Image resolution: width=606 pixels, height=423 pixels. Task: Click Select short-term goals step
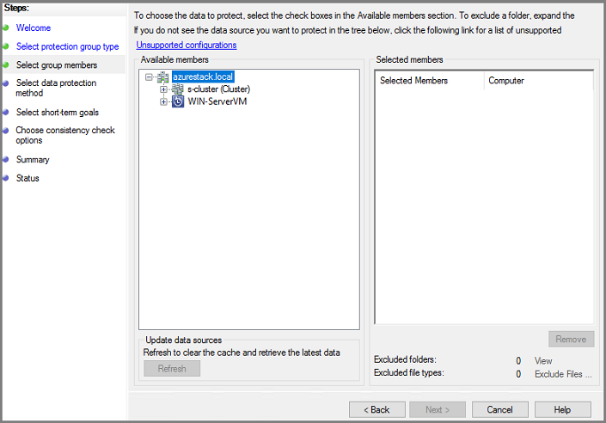[x=58, y=113]
